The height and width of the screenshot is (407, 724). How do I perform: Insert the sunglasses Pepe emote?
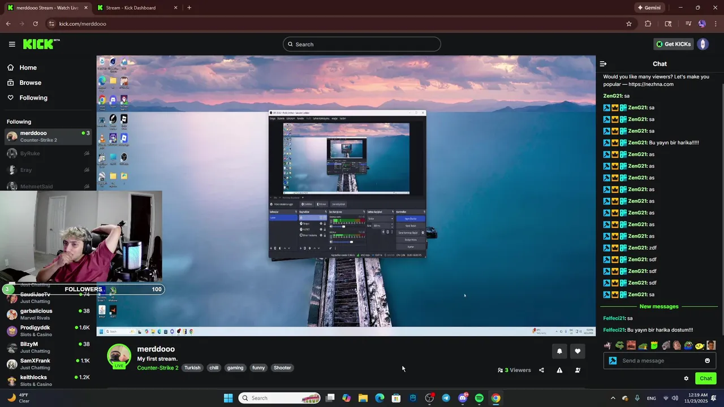(x=620, y=345)
